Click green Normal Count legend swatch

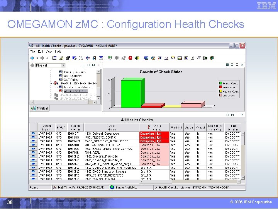220,83
